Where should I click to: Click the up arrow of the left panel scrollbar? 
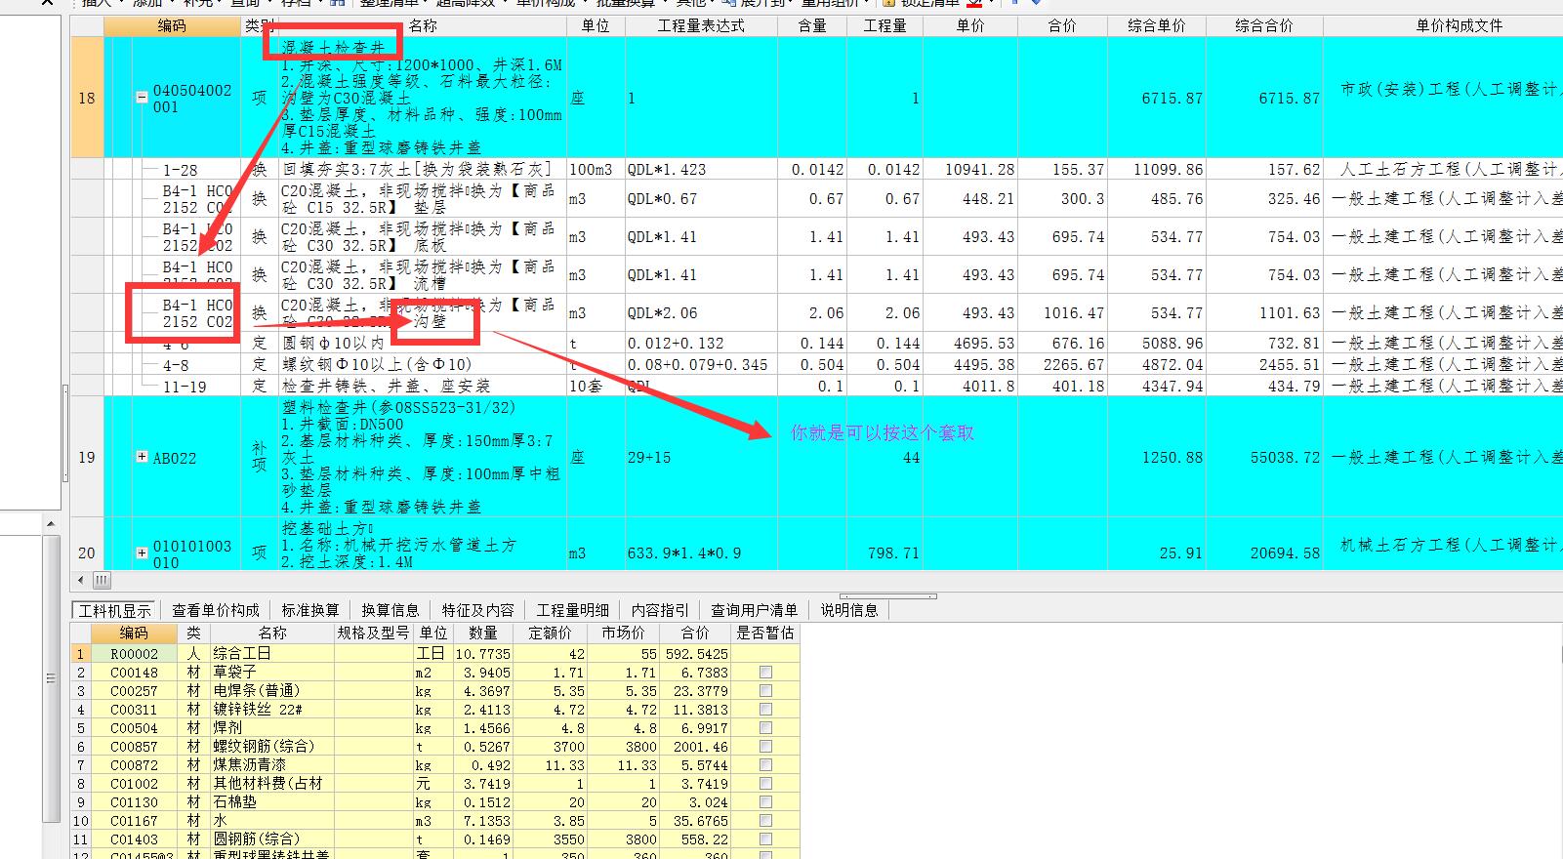coord(51,524)
